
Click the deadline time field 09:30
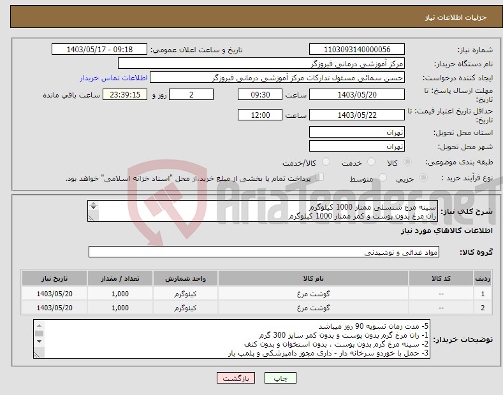260,94
